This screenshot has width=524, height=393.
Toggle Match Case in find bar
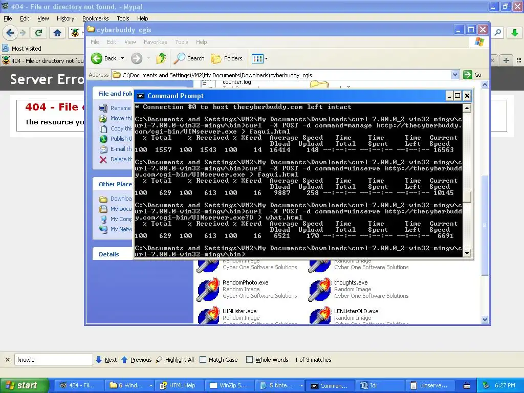pos(219,360)
